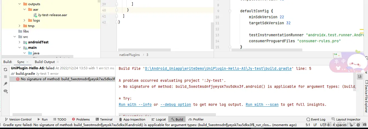Click the Stop build square icon
Viewport: 368px width, 129px height.
point(5,77)
